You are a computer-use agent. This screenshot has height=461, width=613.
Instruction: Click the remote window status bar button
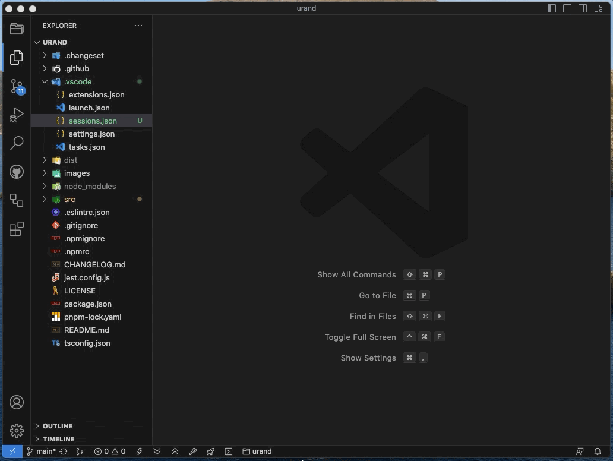12,451
